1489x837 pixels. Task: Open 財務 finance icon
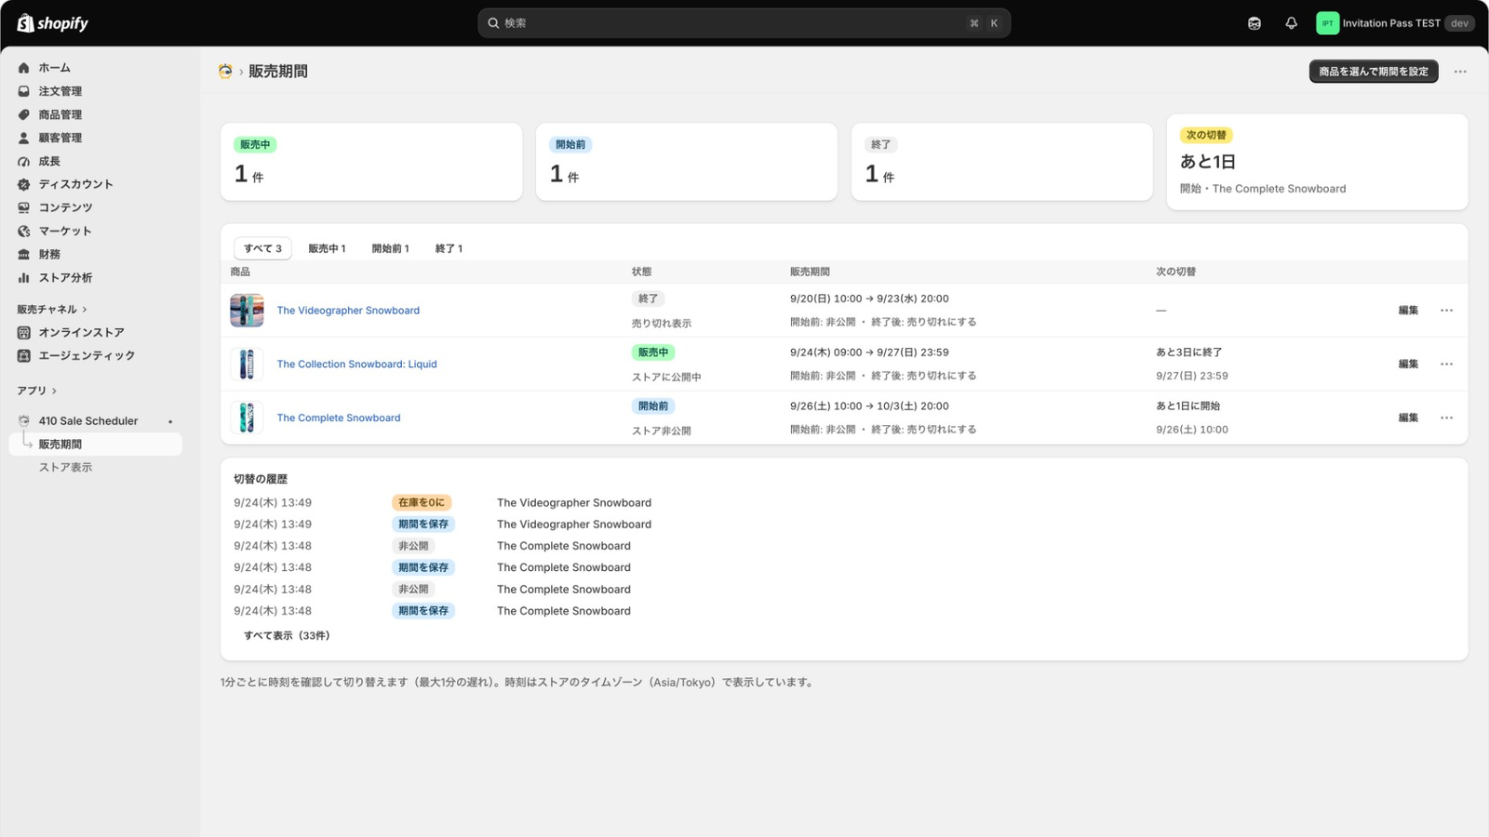click(24, 254)
